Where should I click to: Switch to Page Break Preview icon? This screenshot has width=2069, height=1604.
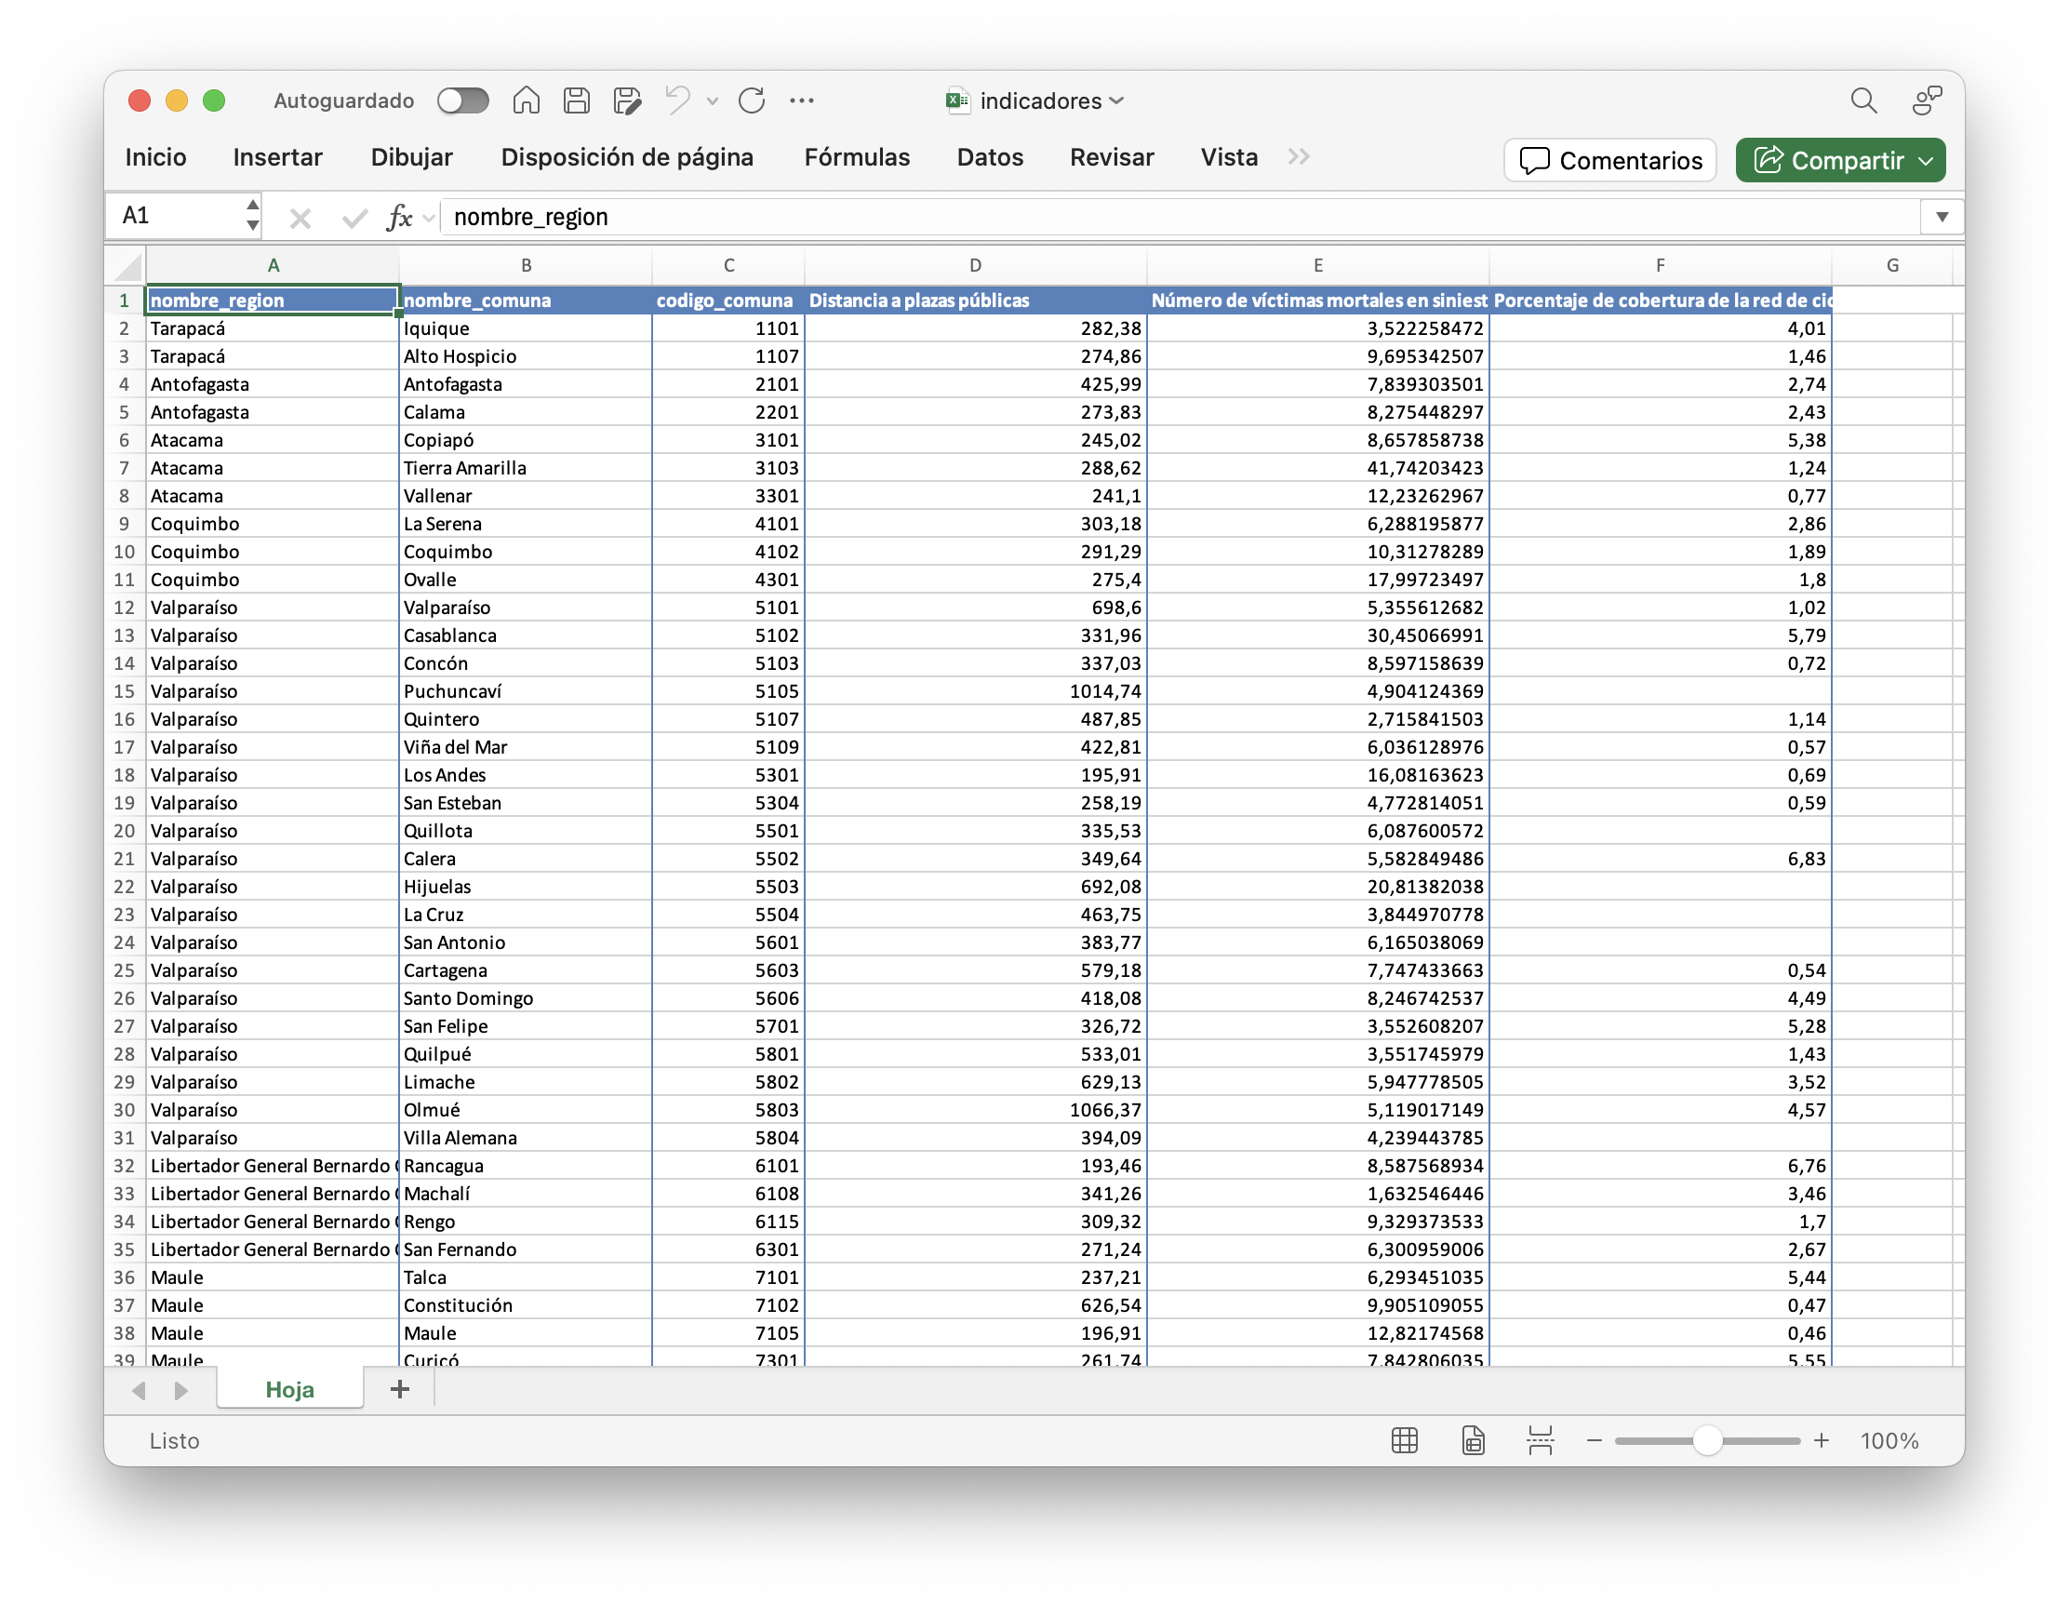coord(1540,1440)
